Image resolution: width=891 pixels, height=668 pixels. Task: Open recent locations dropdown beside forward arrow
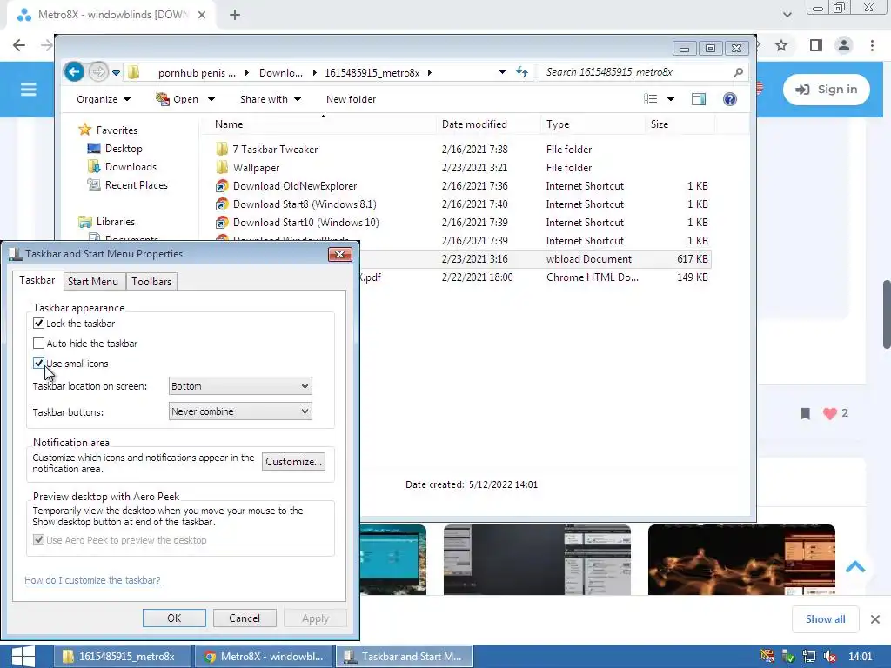click(116, 73)
